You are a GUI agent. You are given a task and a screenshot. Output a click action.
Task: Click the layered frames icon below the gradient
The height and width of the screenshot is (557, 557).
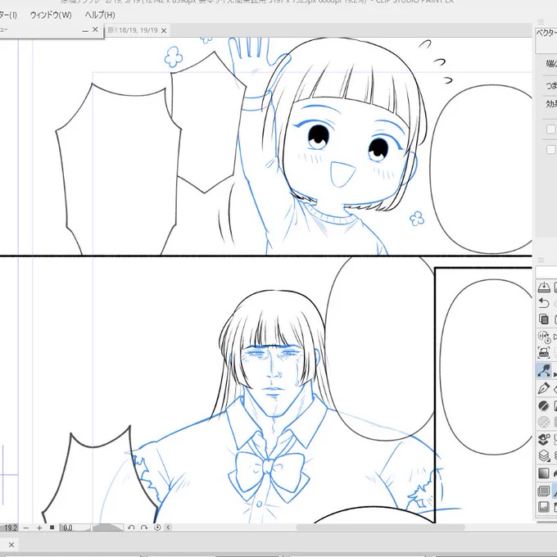544,491
